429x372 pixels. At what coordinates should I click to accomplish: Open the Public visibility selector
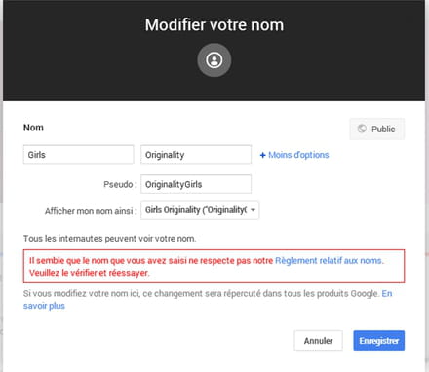pos(377,129)
